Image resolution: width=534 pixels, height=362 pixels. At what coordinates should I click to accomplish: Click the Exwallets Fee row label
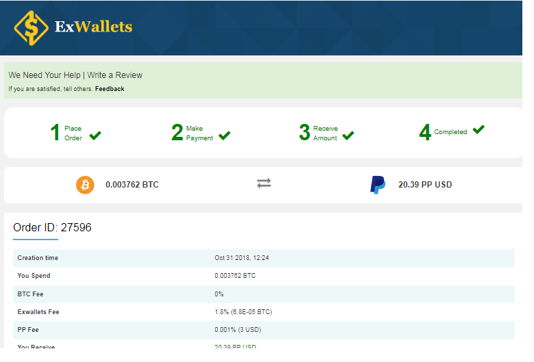coord(38,311)
